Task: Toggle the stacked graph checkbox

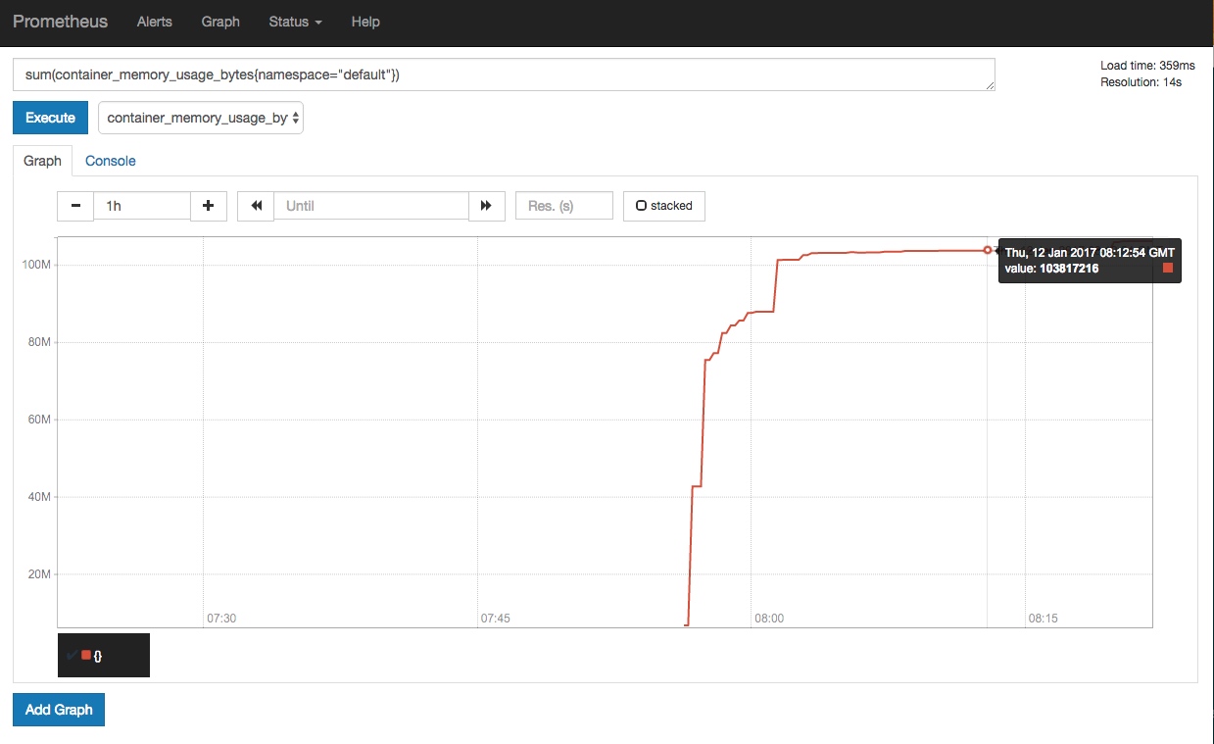Action: click(x=663, y=206)
